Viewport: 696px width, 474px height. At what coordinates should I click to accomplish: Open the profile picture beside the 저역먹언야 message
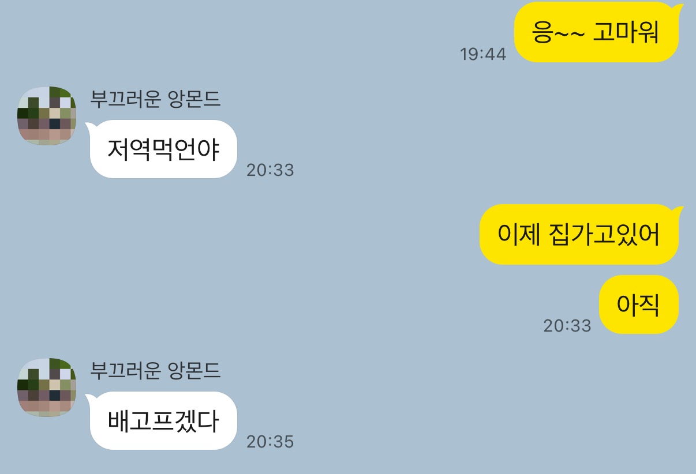pos(47,115)
